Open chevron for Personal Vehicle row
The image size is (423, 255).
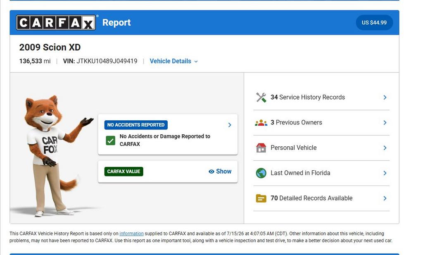[385, 148]
